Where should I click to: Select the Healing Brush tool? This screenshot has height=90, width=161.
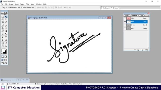(x=3, y=25)
